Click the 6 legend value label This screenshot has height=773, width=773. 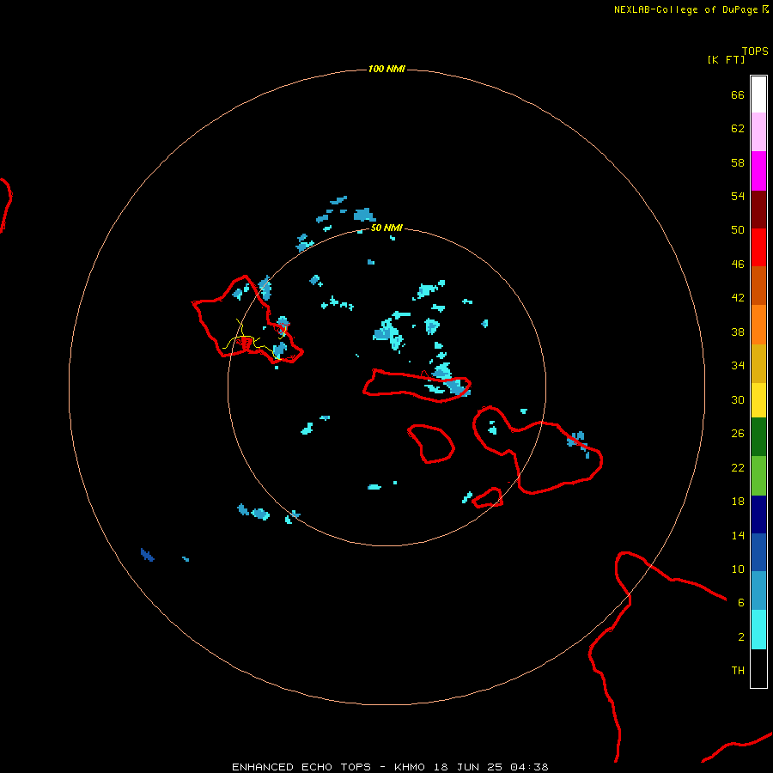pos(740,602)
